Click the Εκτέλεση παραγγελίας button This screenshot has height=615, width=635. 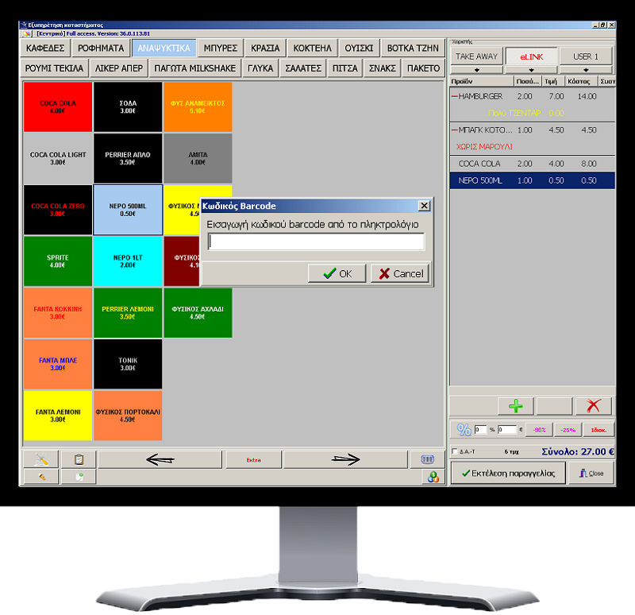coord(508,473)
